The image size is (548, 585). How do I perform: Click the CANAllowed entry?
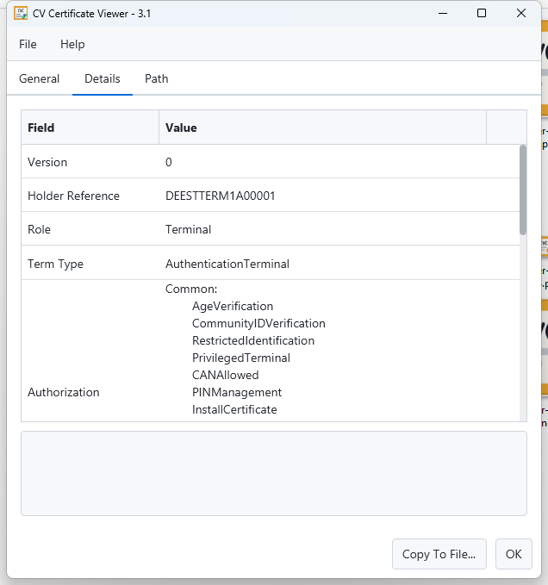point(226,375)
